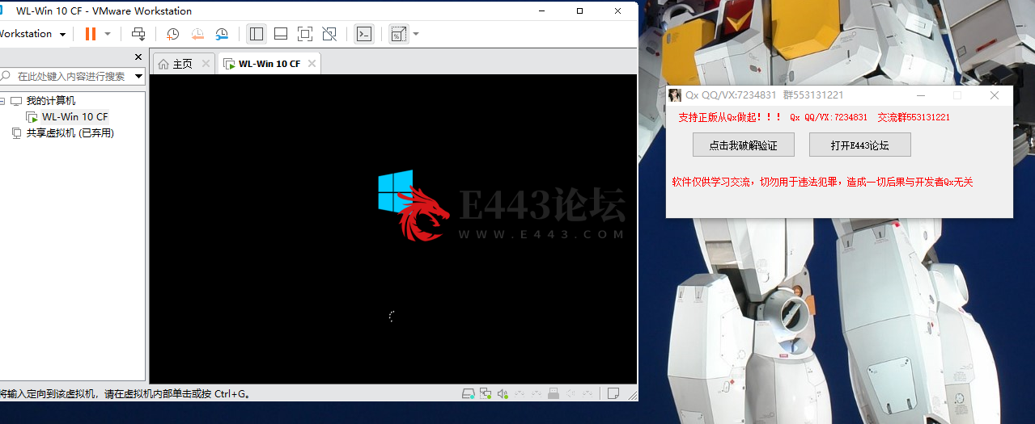This screenshot has height=424, width=1035.
Task: Select WL-Win 10 CF in library tree
Action: (74, 117)
